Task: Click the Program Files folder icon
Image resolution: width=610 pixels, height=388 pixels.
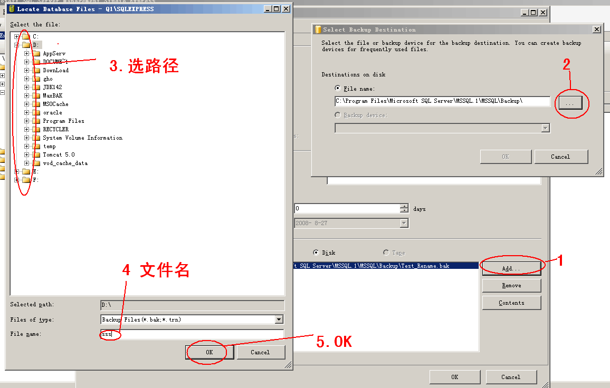Action: 36,121
